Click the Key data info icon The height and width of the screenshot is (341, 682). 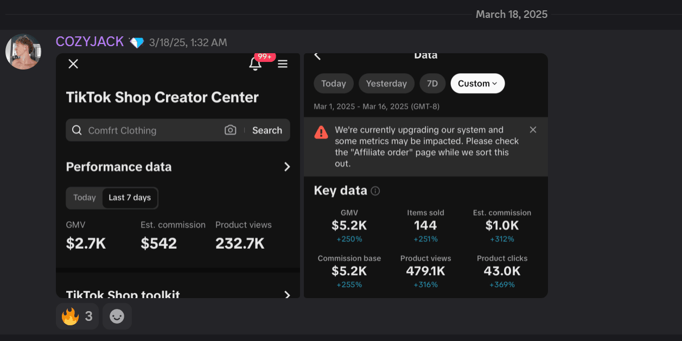(x=375, y=191)
